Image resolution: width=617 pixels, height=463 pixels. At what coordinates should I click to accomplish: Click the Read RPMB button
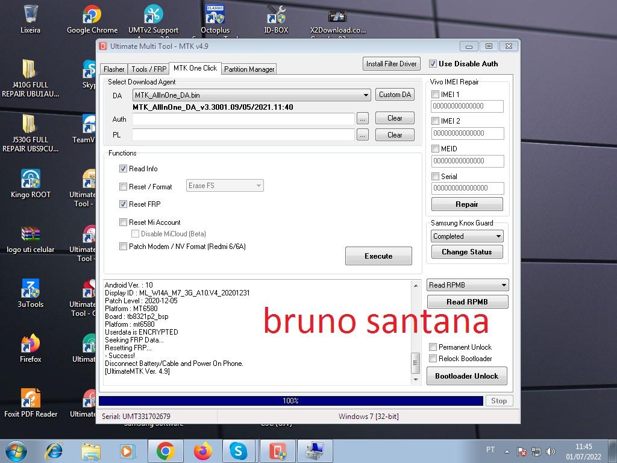coord(468,302)
